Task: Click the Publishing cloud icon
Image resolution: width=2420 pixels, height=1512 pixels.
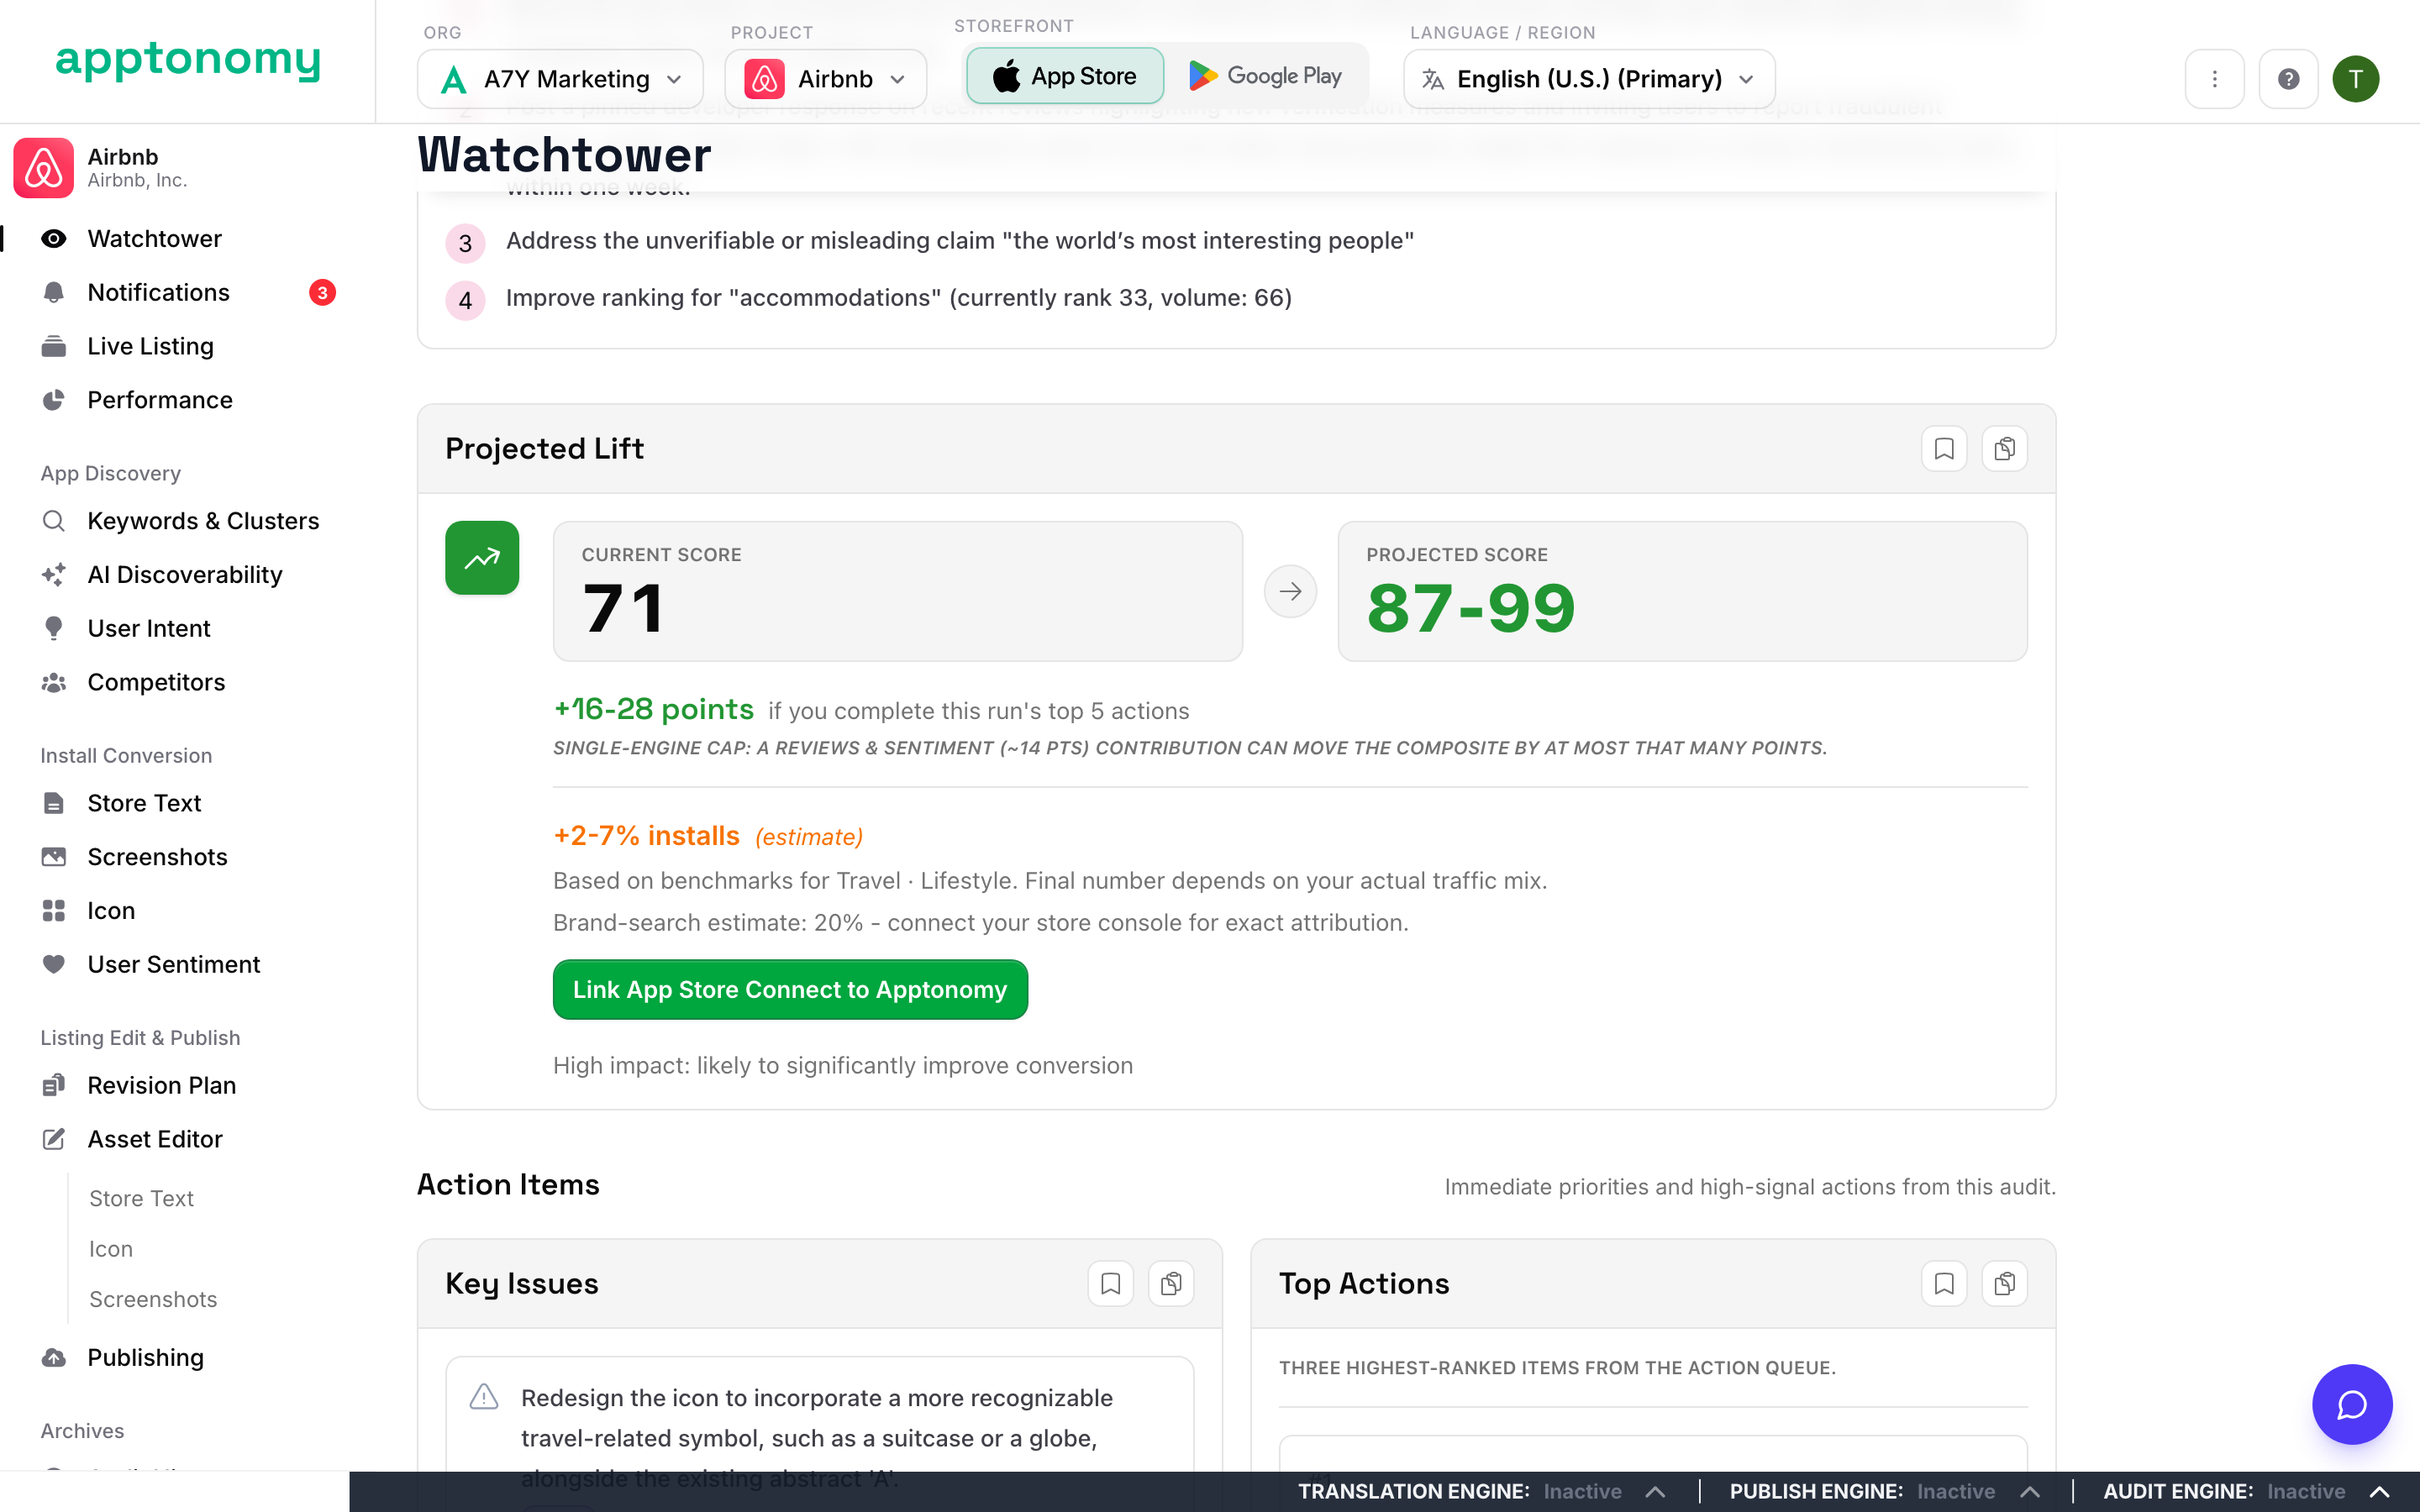Action: 54,1358
